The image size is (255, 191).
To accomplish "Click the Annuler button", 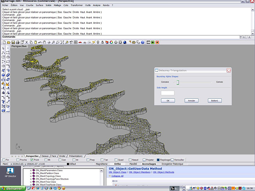I will point(192,100).
